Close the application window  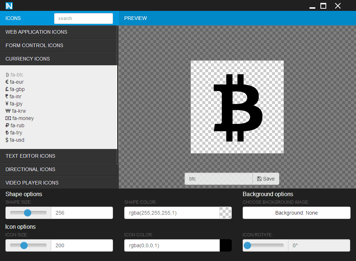[x=338, y=6]
